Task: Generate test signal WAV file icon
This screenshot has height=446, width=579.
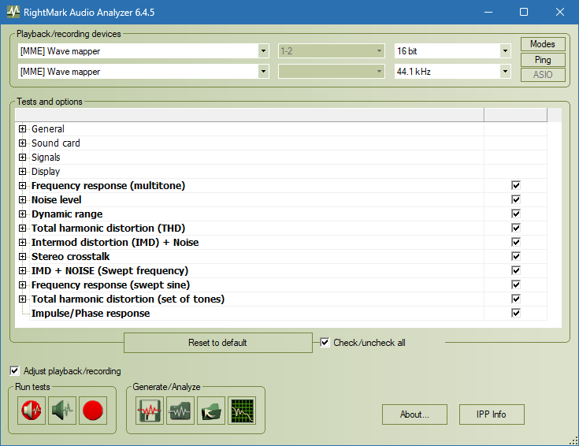Action: [x=149, y=411]
